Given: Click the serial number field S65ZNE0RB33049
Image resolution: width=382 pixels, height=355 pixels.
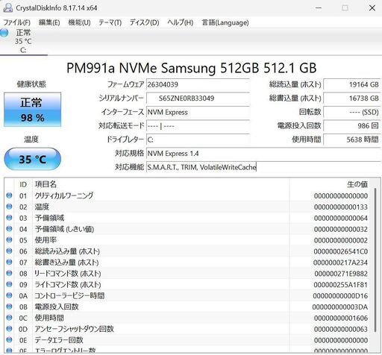Looking at the screenshot, I should click(x=198, y=98).
